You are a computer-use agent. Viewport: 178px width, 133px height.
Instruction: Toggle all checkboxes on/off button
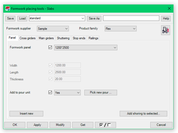pyautogui.click(x=105, y=125)
